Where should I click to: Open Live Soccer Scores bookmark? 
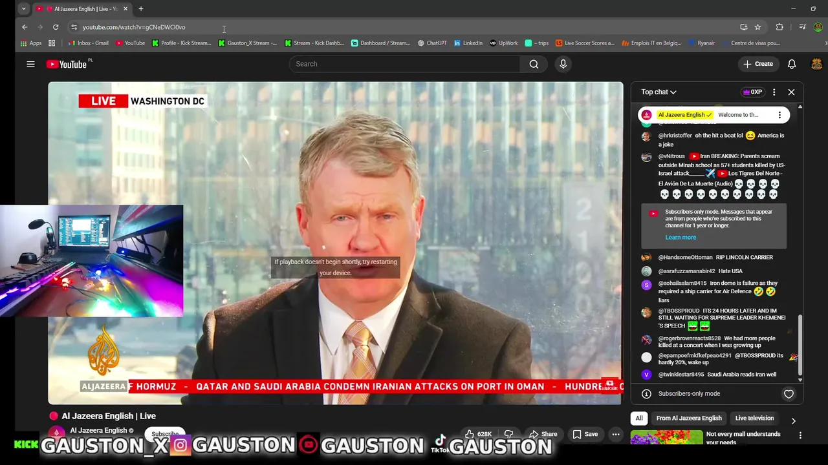(585, 43)
